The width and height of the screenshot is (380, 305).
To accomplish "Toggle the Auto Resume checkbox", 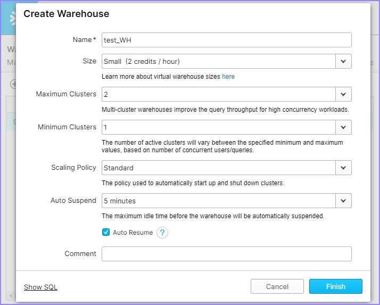I will [106, 233].
